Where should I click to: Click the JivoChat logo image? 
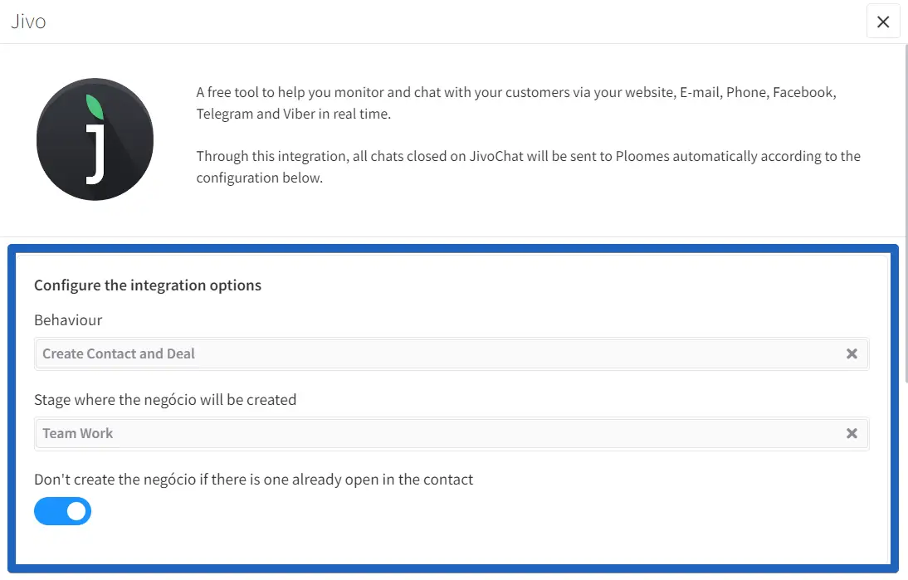[95, 139]
